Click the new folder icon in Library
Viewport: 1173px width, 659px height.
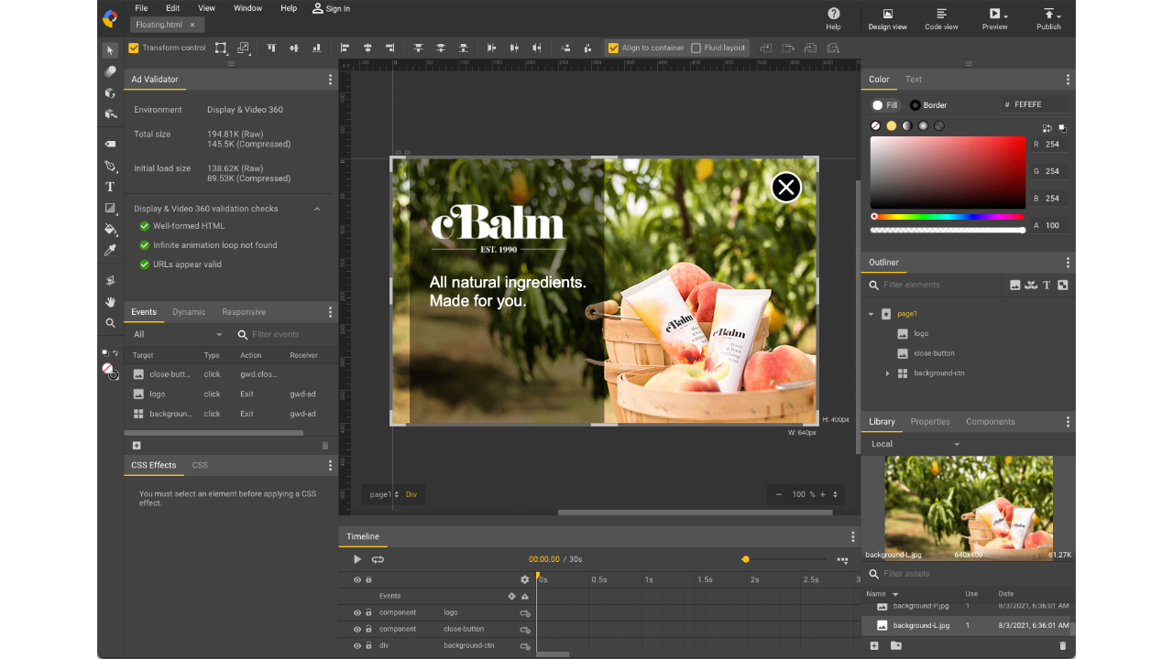pos(895,645)
